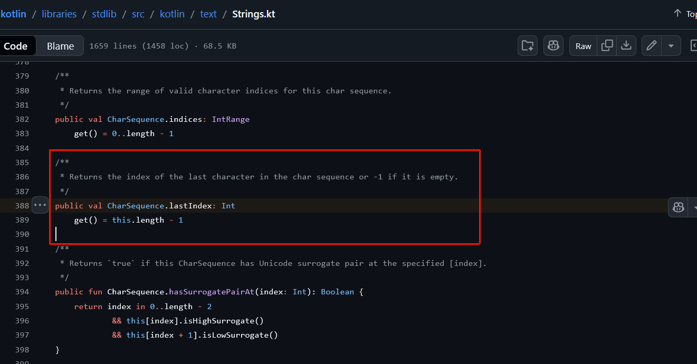The width and height of the screenshot is (697, 364).
Task: Open the Raw file view
Action: coord(583,46)
